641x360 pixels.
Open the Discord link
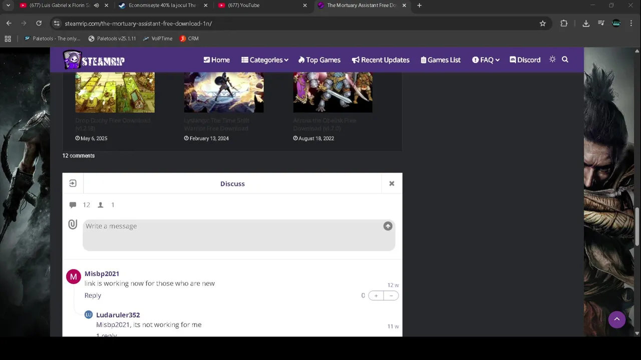(x=525, y=60)
